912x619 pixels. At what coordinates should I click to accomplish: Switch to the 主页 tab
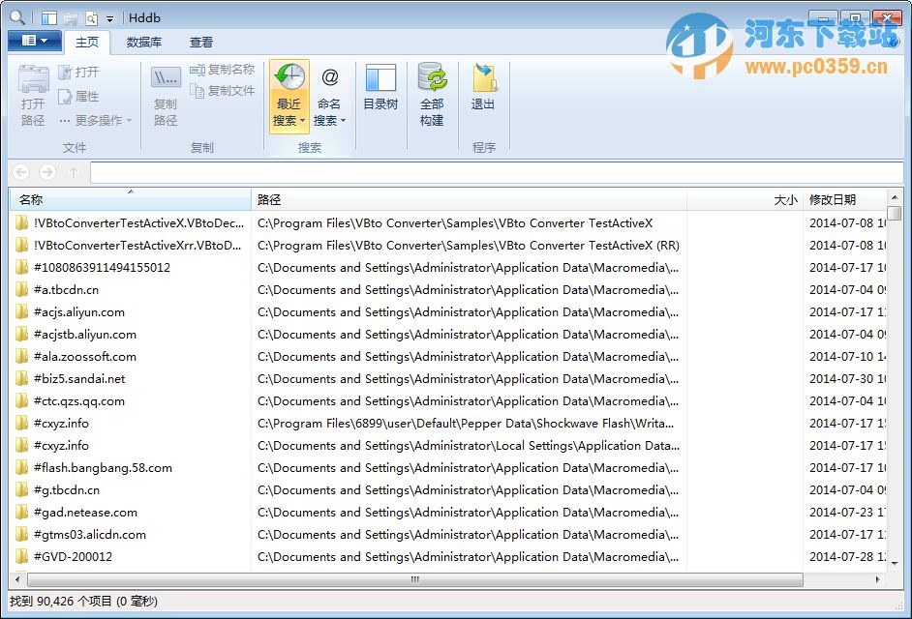87,42
